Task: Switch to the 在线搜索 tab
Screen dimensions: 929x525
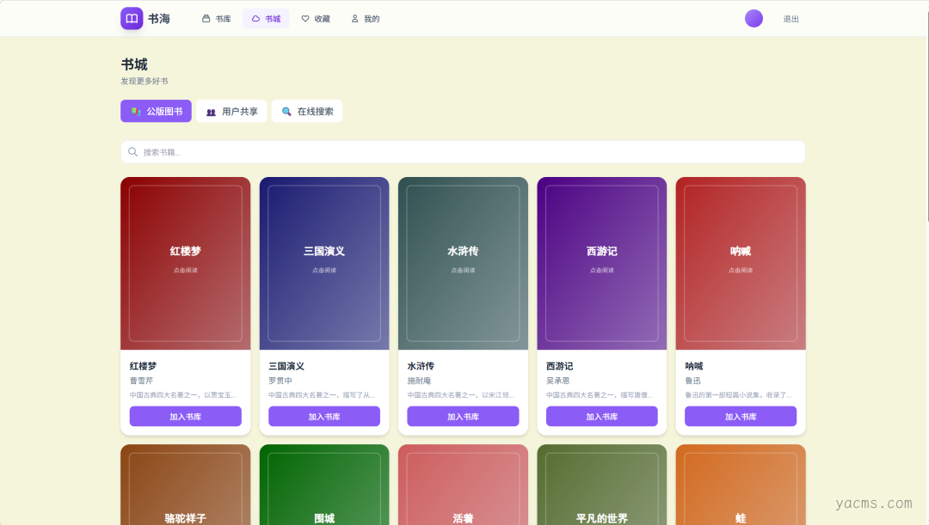Action: tap(307, 112)
